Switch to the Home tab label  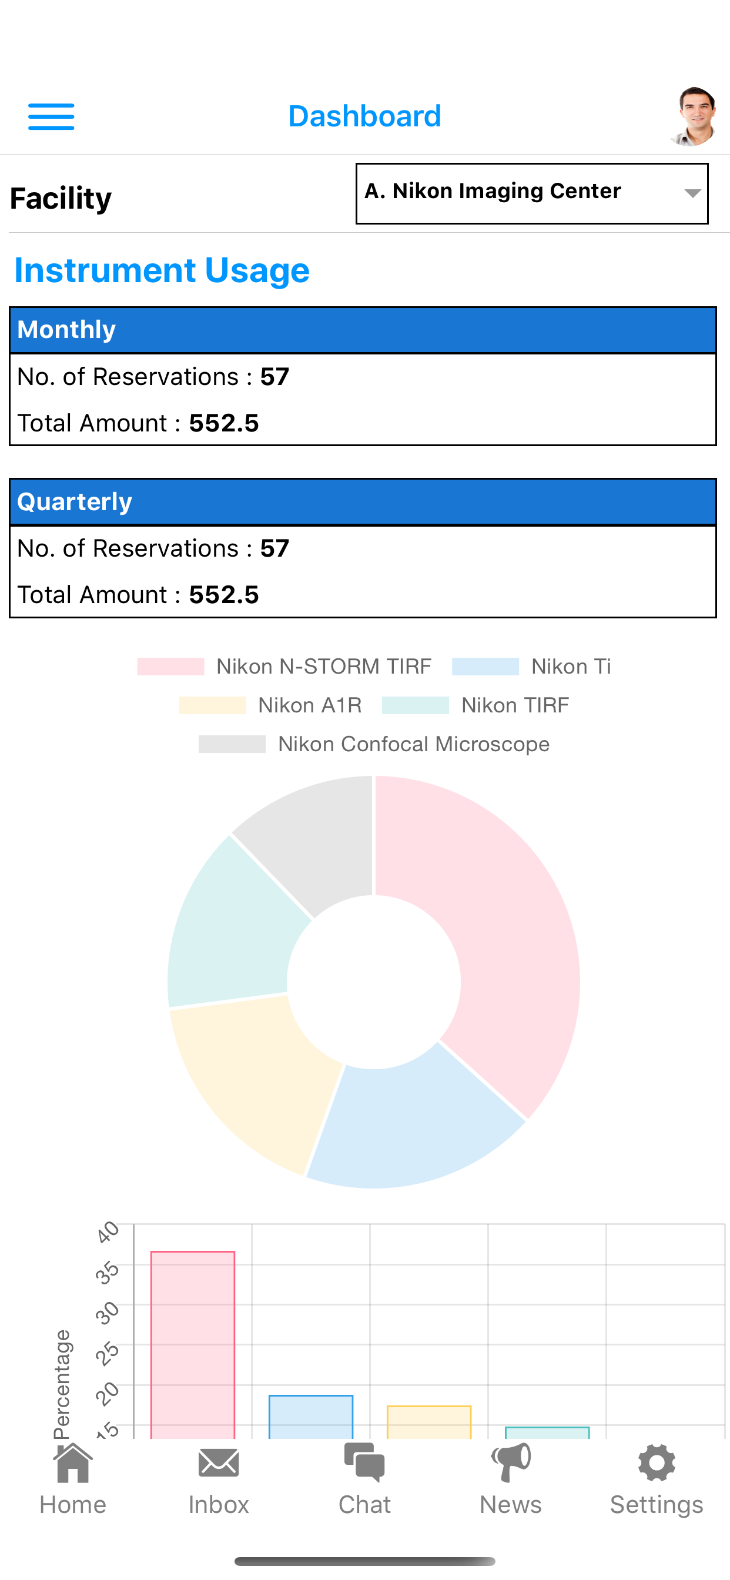73,1505
